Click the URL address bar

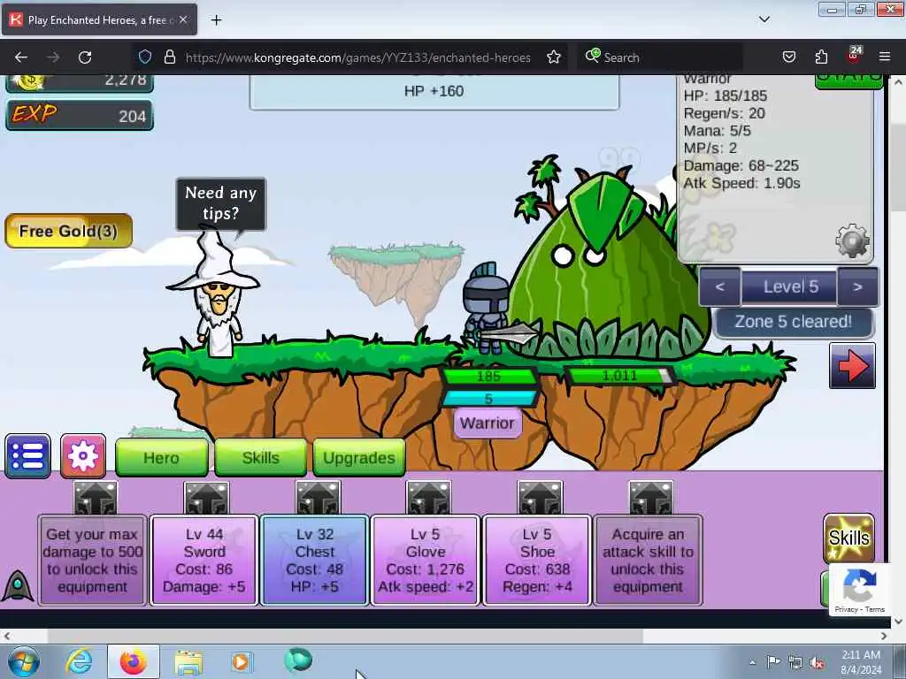[357, 57]
